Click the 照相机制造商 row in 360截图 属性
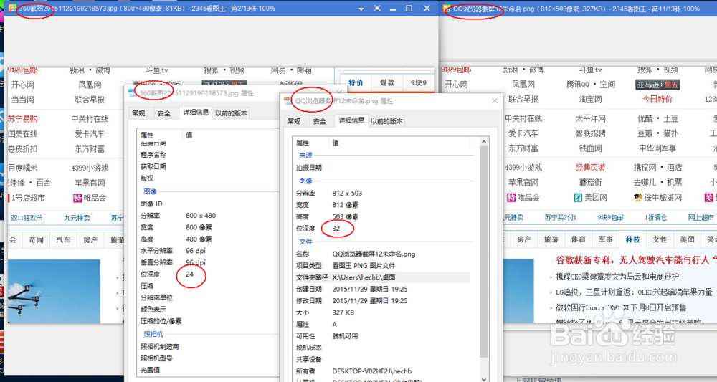Image resolution: width=717 pixels, height=382 pixels. pyautogui.click(x=208, y=346)
